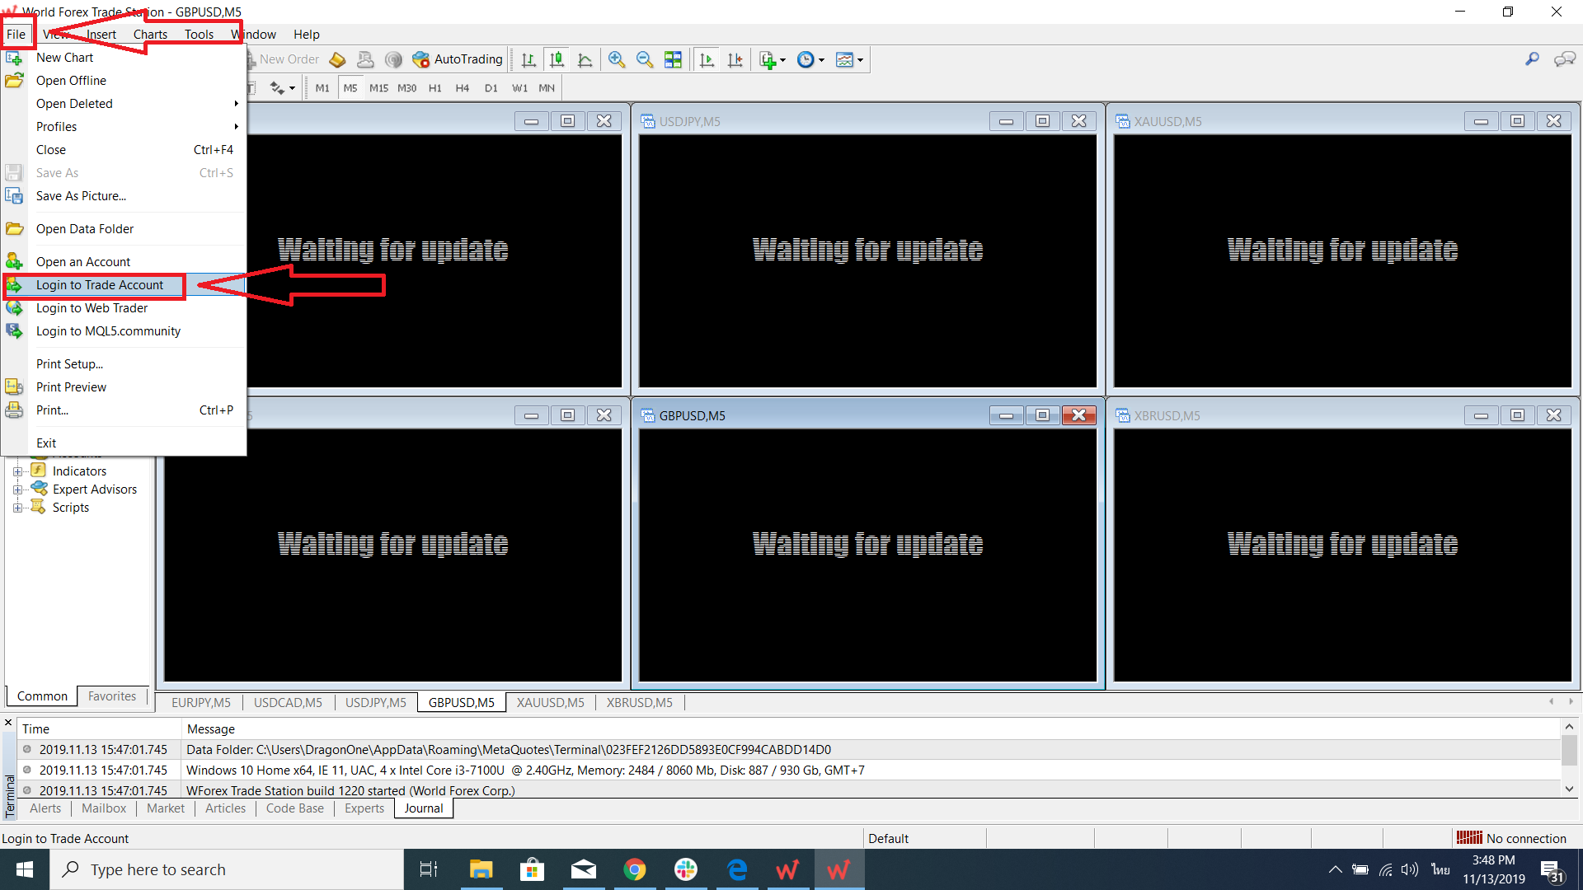The image size is (1583, 890).
Task: Choose Open an Account entry
Action: 124,262
